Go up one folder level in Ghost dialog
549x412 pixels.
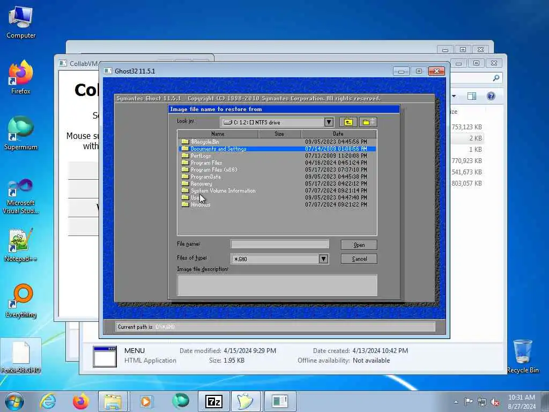pyautogui.click(x=348, y=122)
